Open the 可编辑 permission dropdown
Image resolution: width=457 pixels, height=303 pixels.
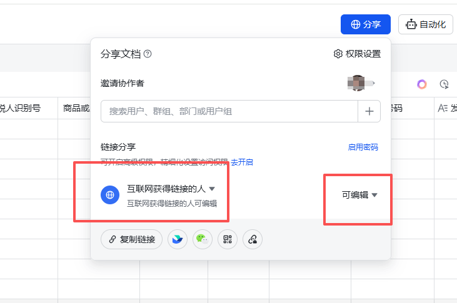(359, 195)
